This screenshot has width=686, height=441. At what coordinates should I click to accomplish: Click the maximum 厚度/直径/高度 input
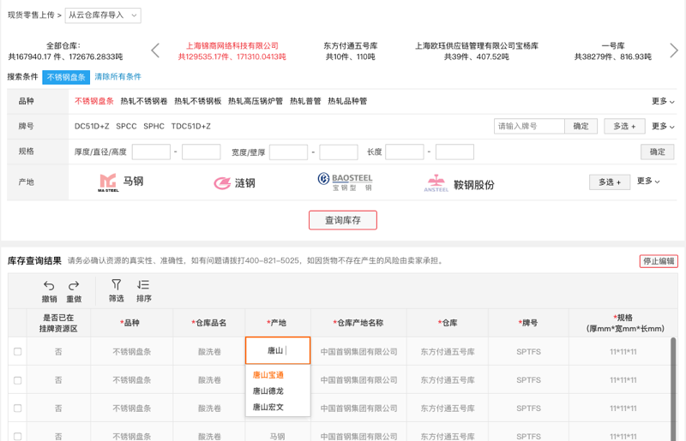[202, 152]
